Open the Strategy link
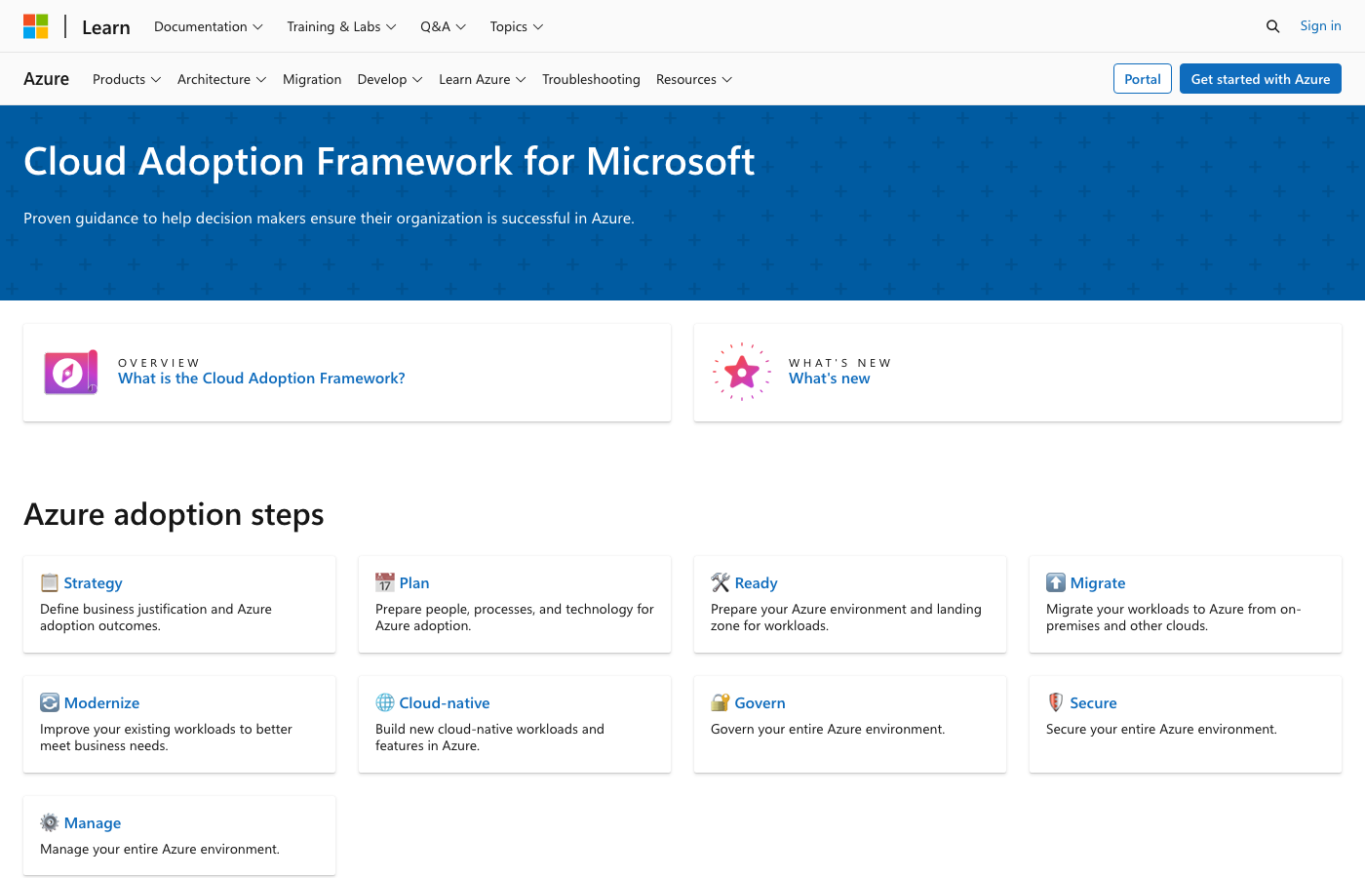The image size is (1365, 878). [94, 583]
